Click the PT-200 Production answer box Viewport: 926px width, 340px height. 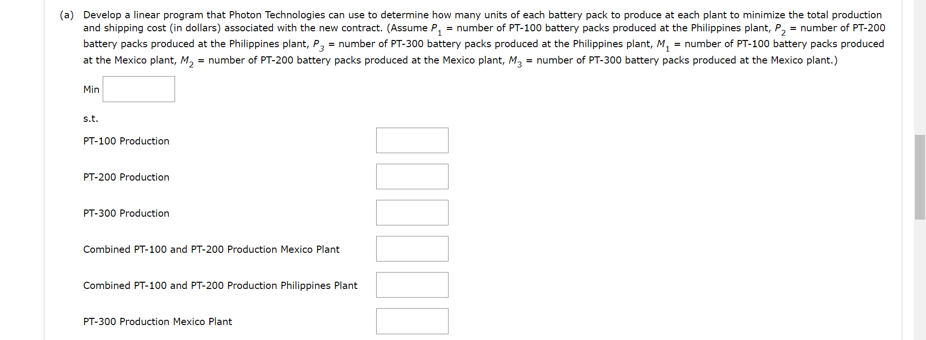[412, 176]
